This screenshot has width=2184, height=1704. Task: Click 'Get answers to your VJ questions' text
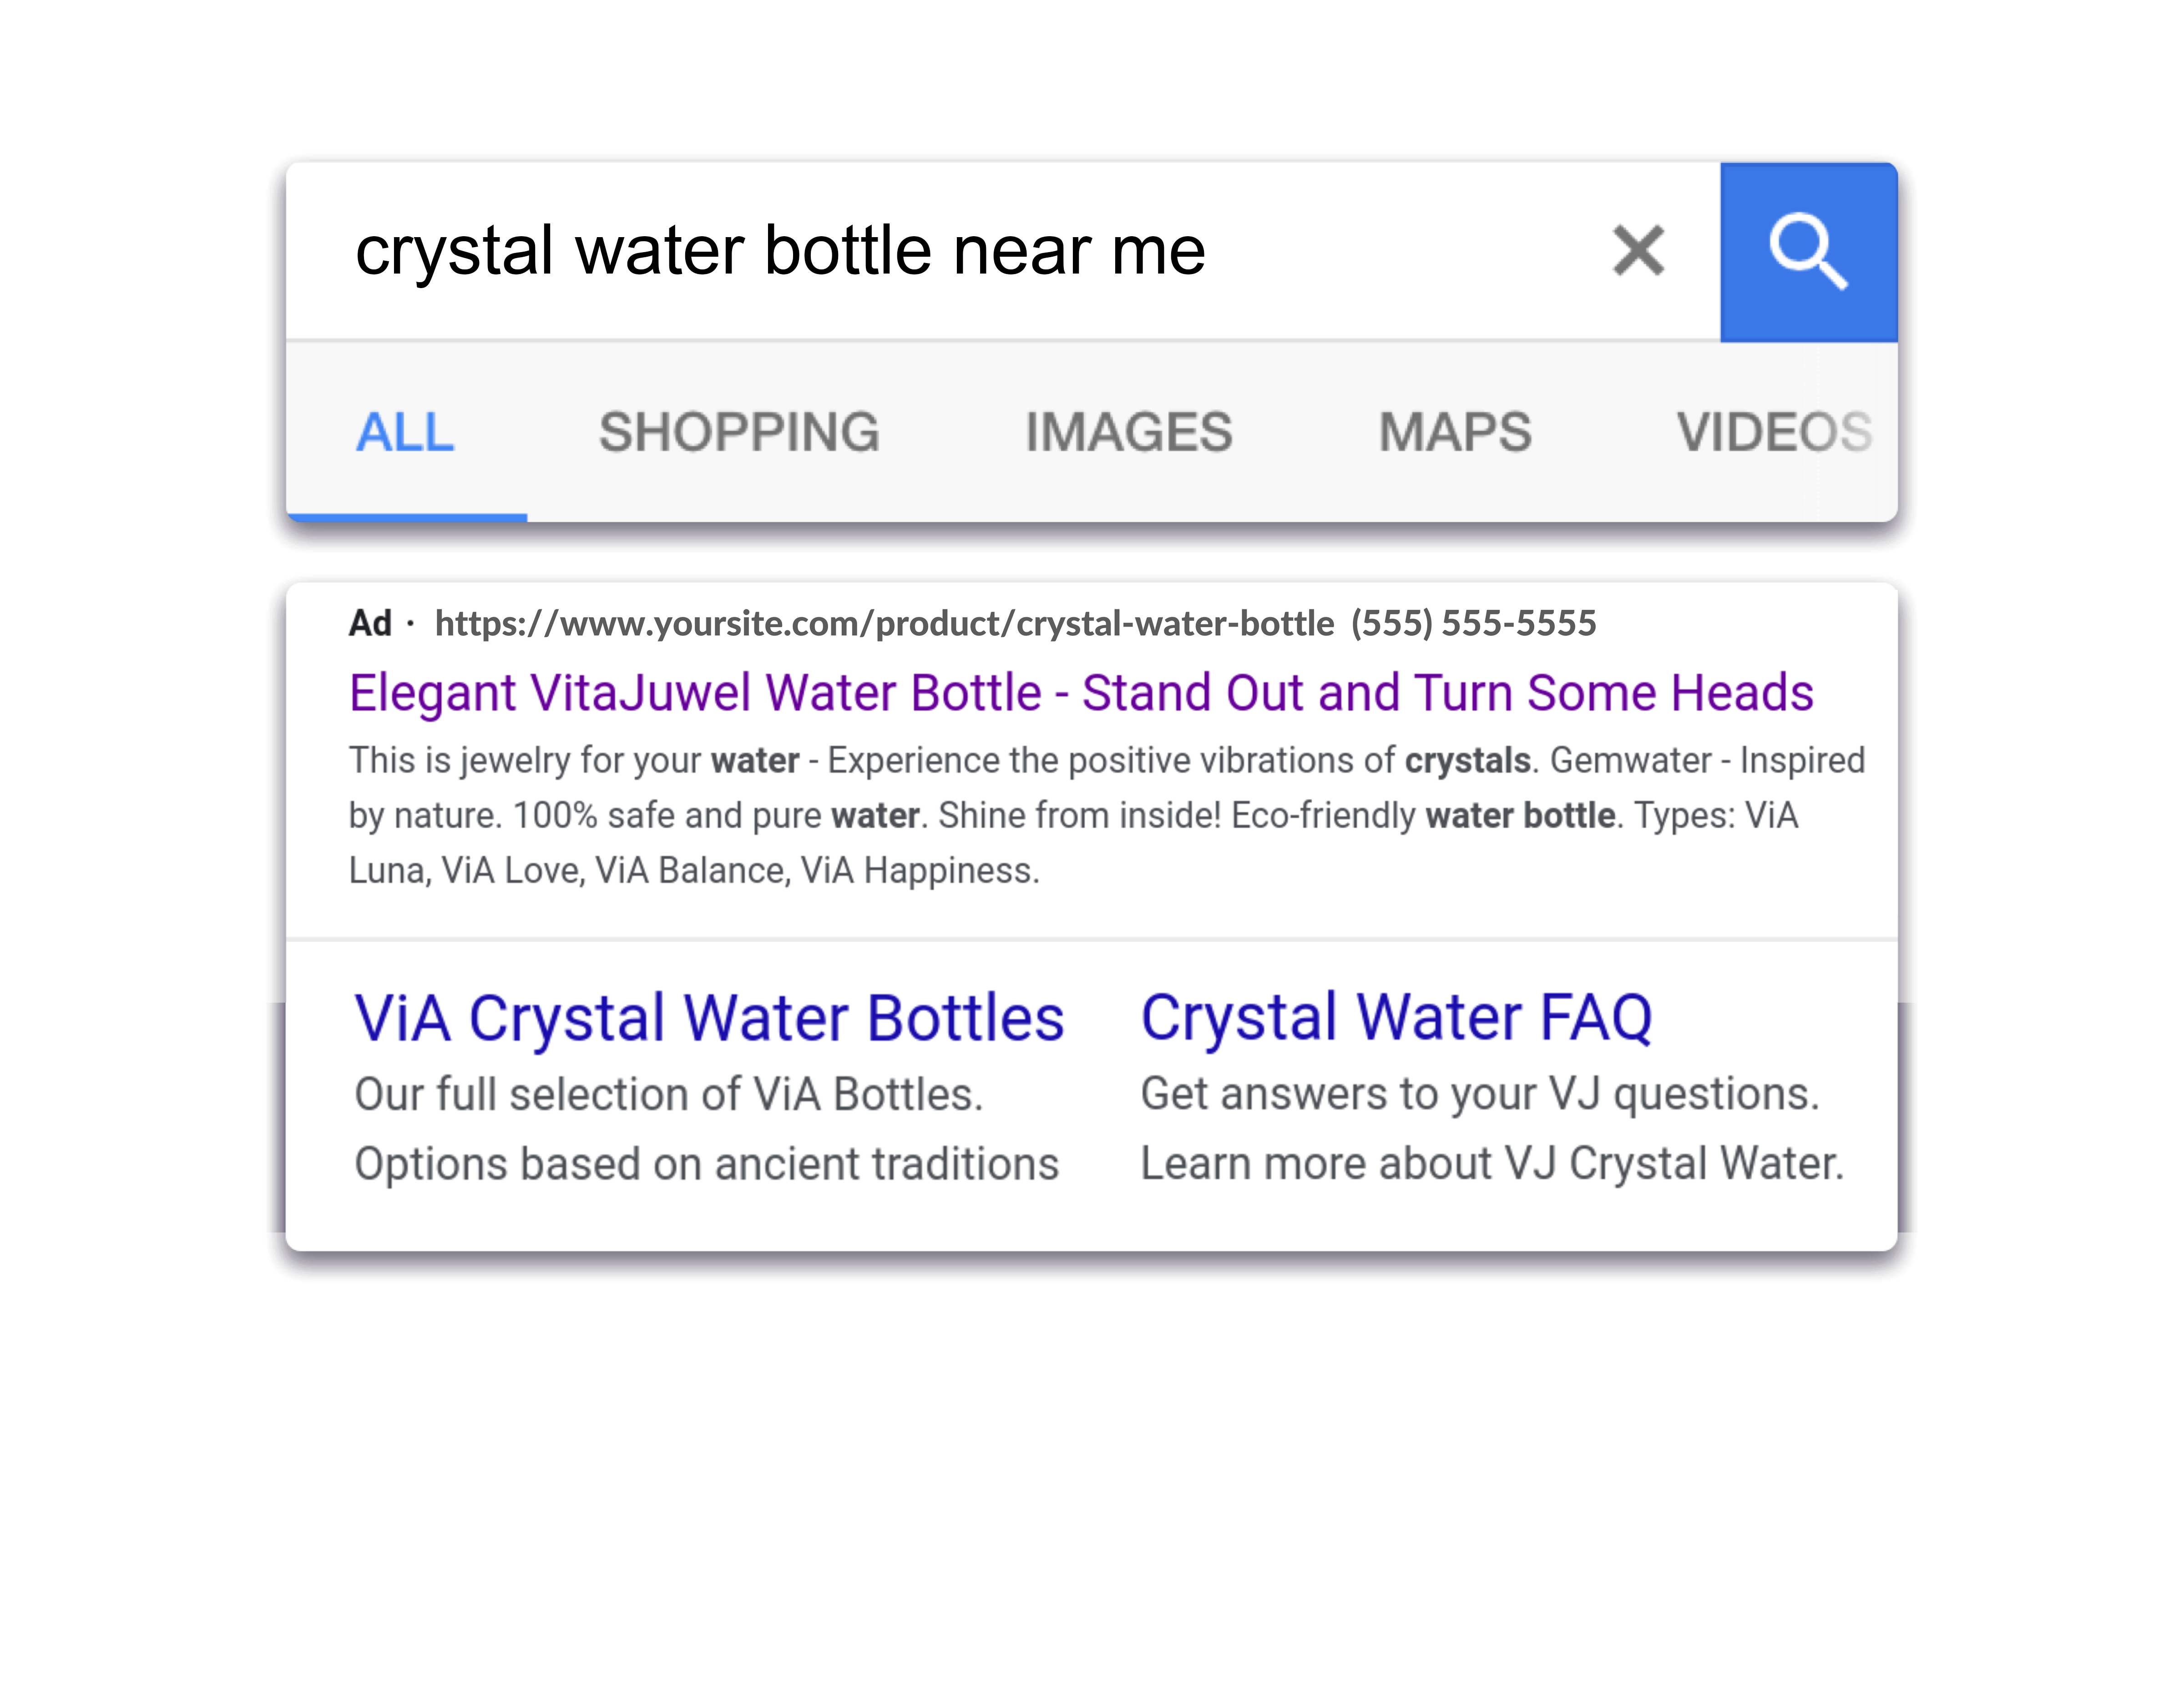click(x=1480, y=1094)
